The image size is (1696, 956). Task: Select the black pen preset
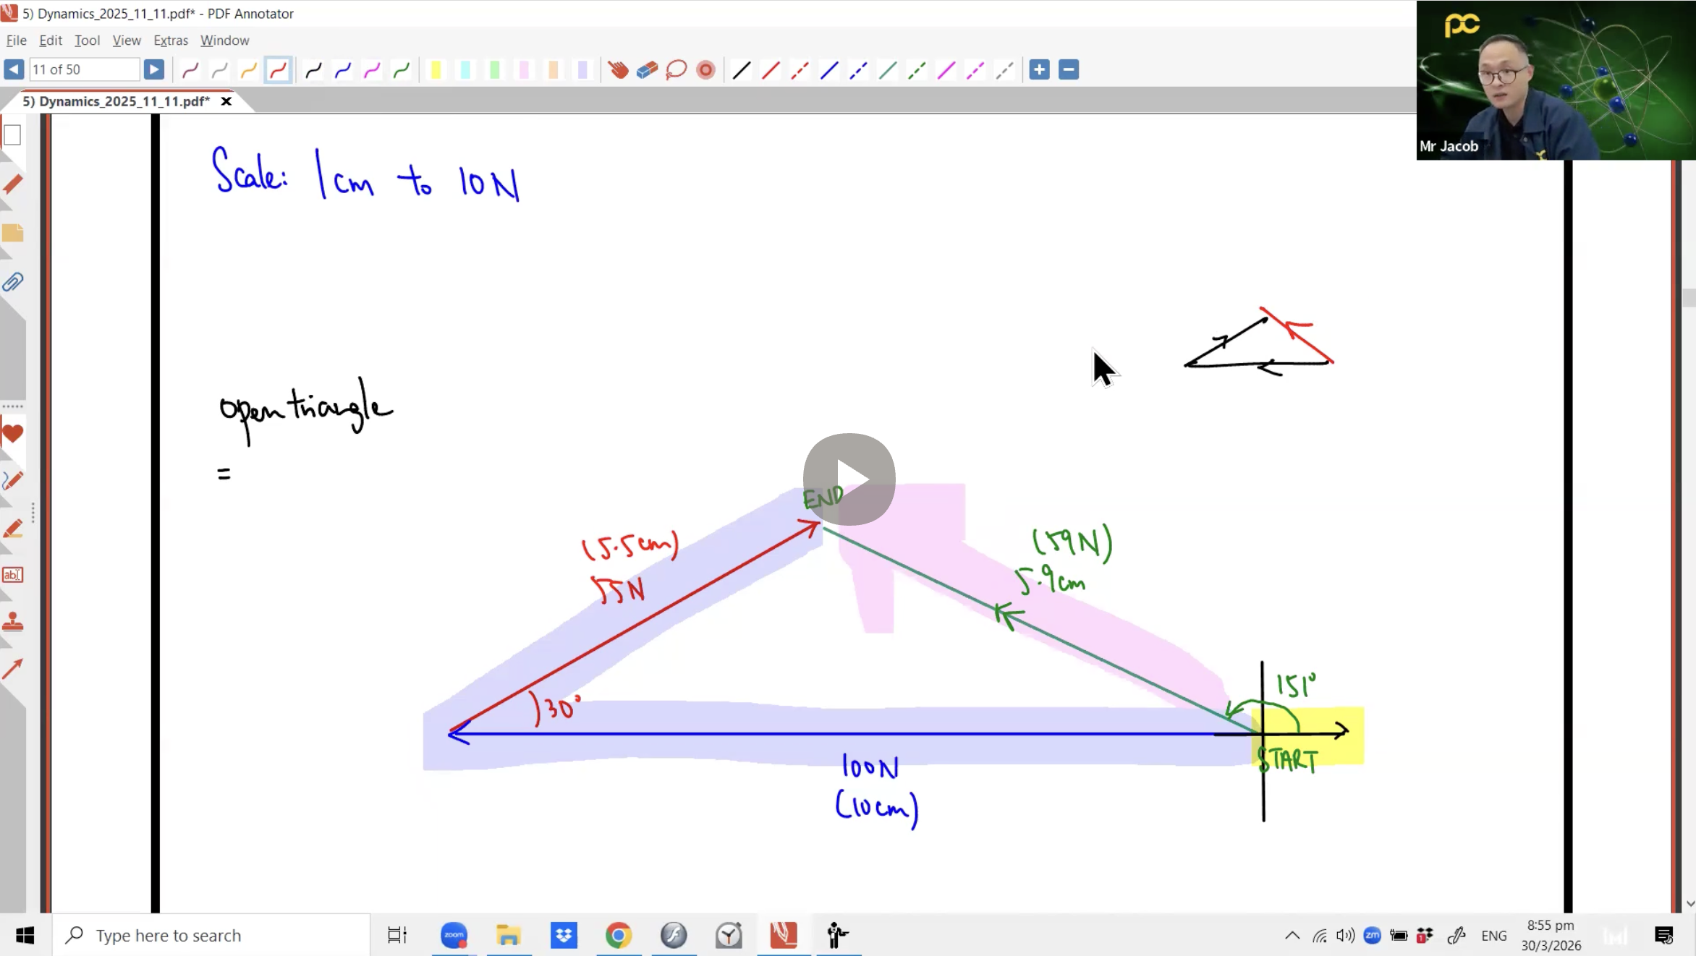(x=313, y=69)
